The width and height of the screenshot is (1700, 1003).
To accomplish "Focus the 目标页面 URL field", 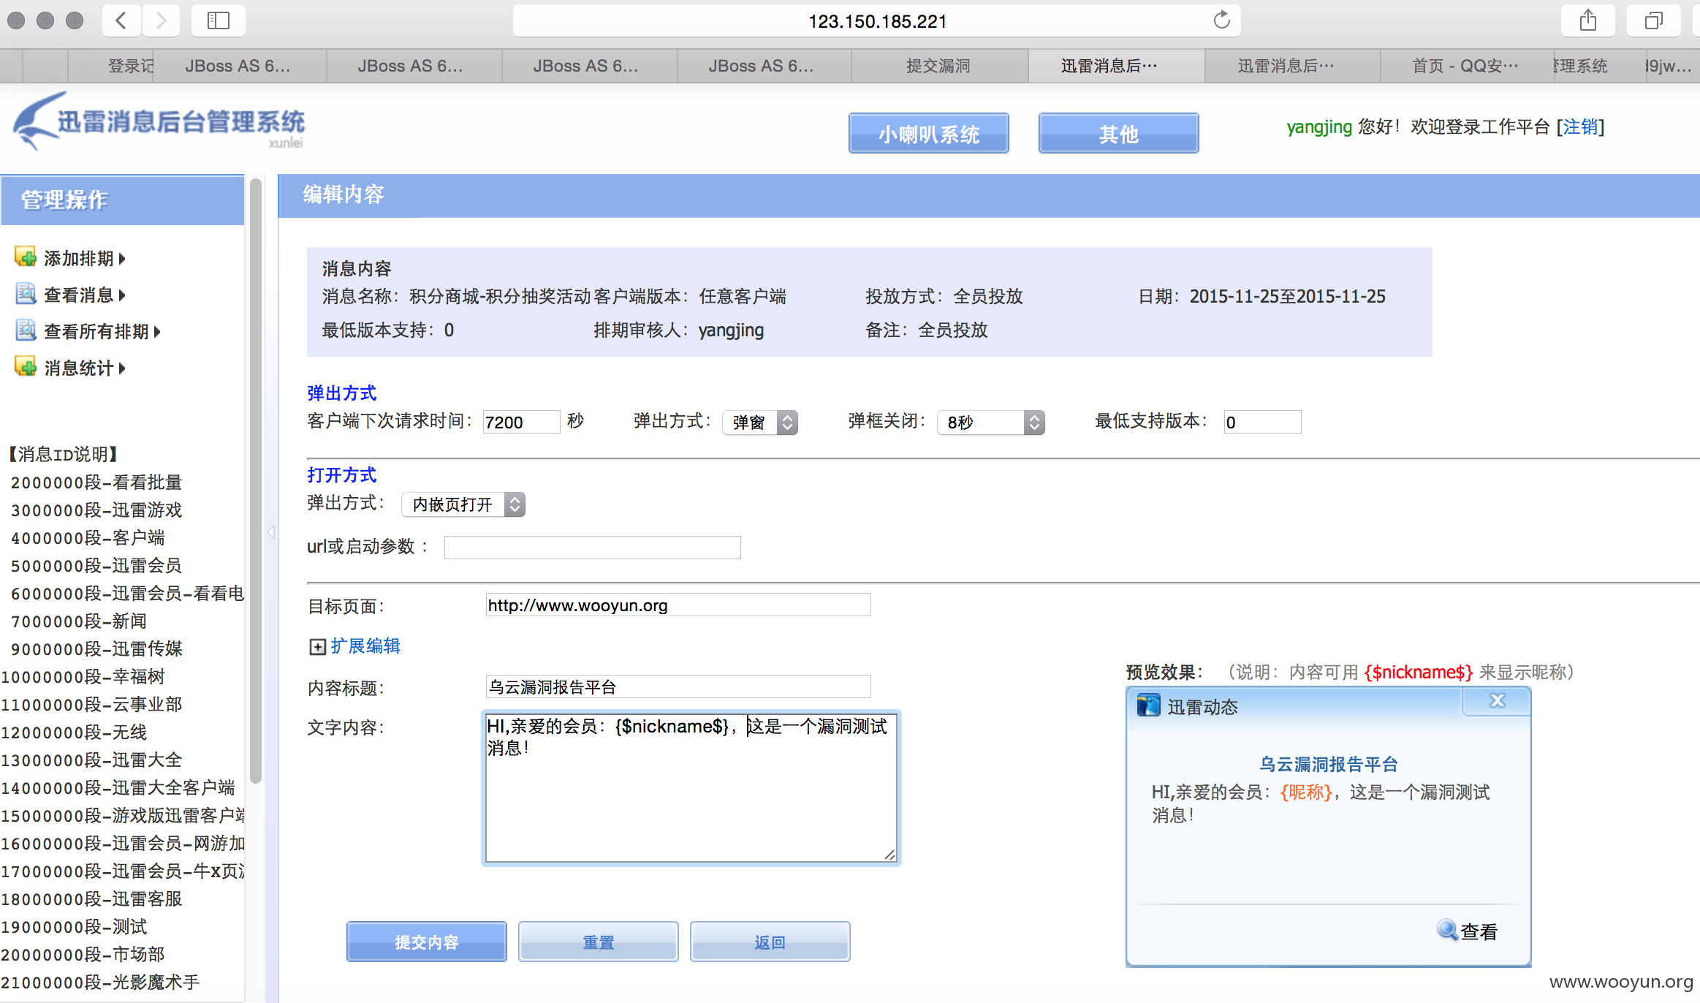I will click(678, 605).
